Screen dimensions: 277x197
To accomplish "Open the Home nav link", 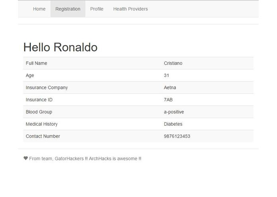I will [39, 9].
